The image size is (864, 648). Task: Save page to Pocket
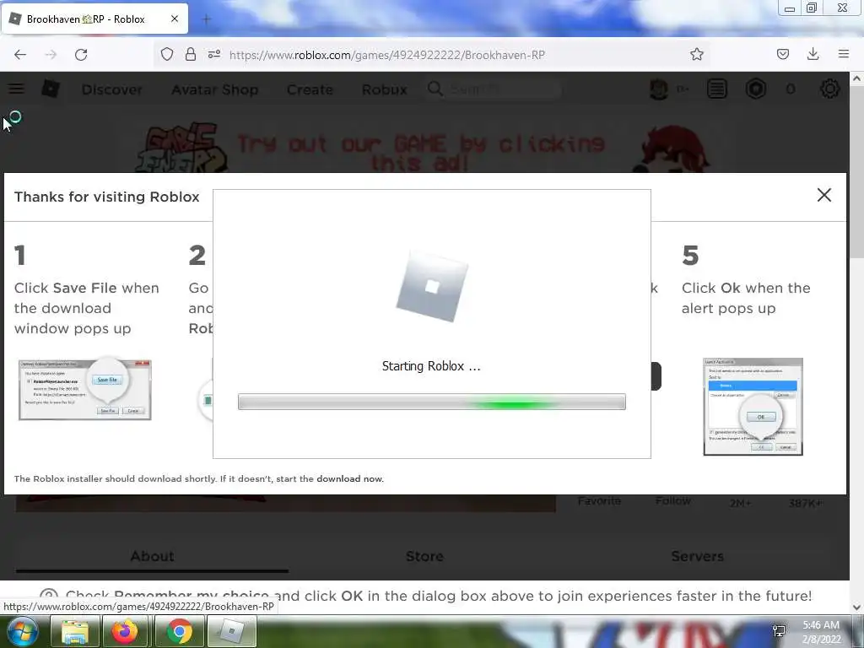point(782,54)
